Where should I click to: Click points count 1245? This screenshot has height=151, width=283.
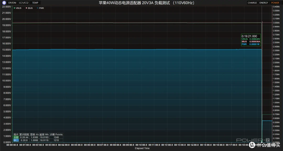tap(56, 137)
